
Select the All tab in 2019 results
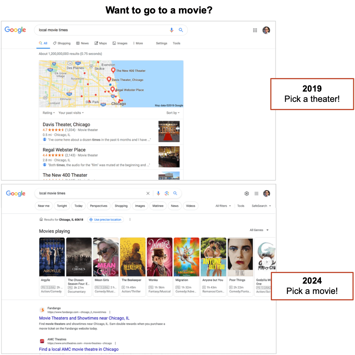click(43, 43)
